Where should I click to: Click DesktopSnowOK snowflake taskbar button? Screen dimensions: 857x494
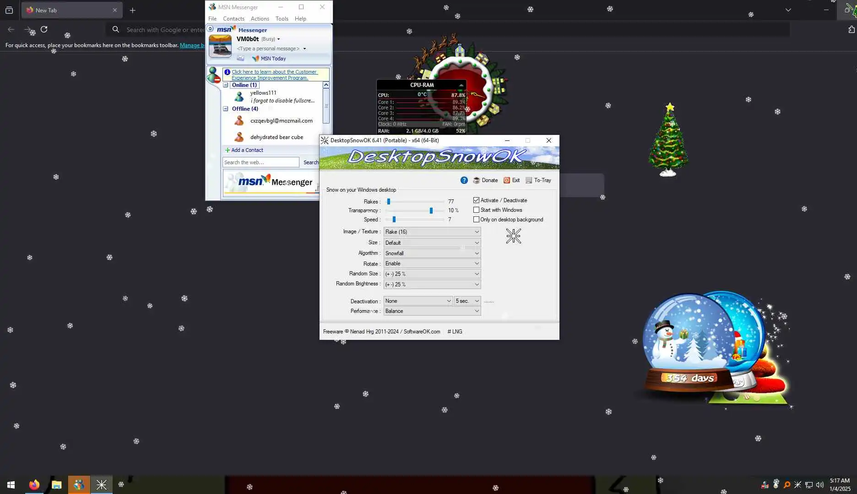(x=102, y=484)
